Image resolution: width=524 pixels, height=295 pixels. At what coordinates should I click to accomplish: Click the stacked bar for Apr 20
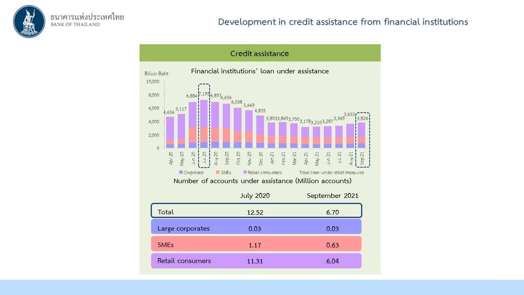170,132
